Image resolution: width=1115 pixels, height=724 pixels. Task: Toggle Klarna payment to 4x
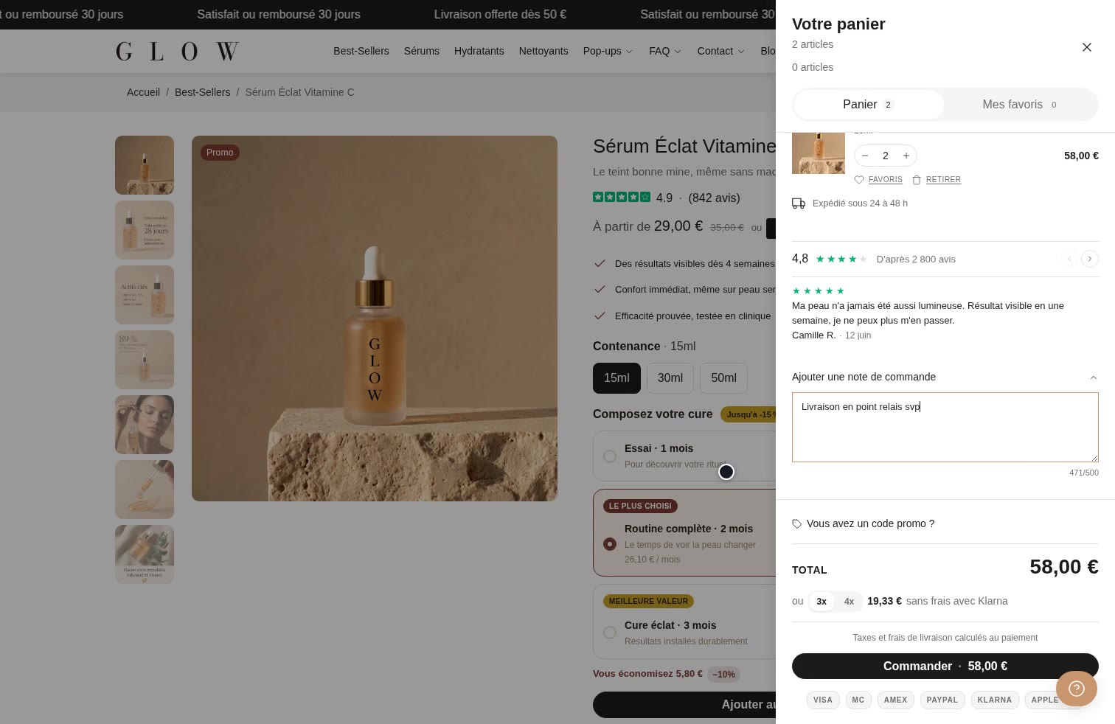tap(849, 602)
